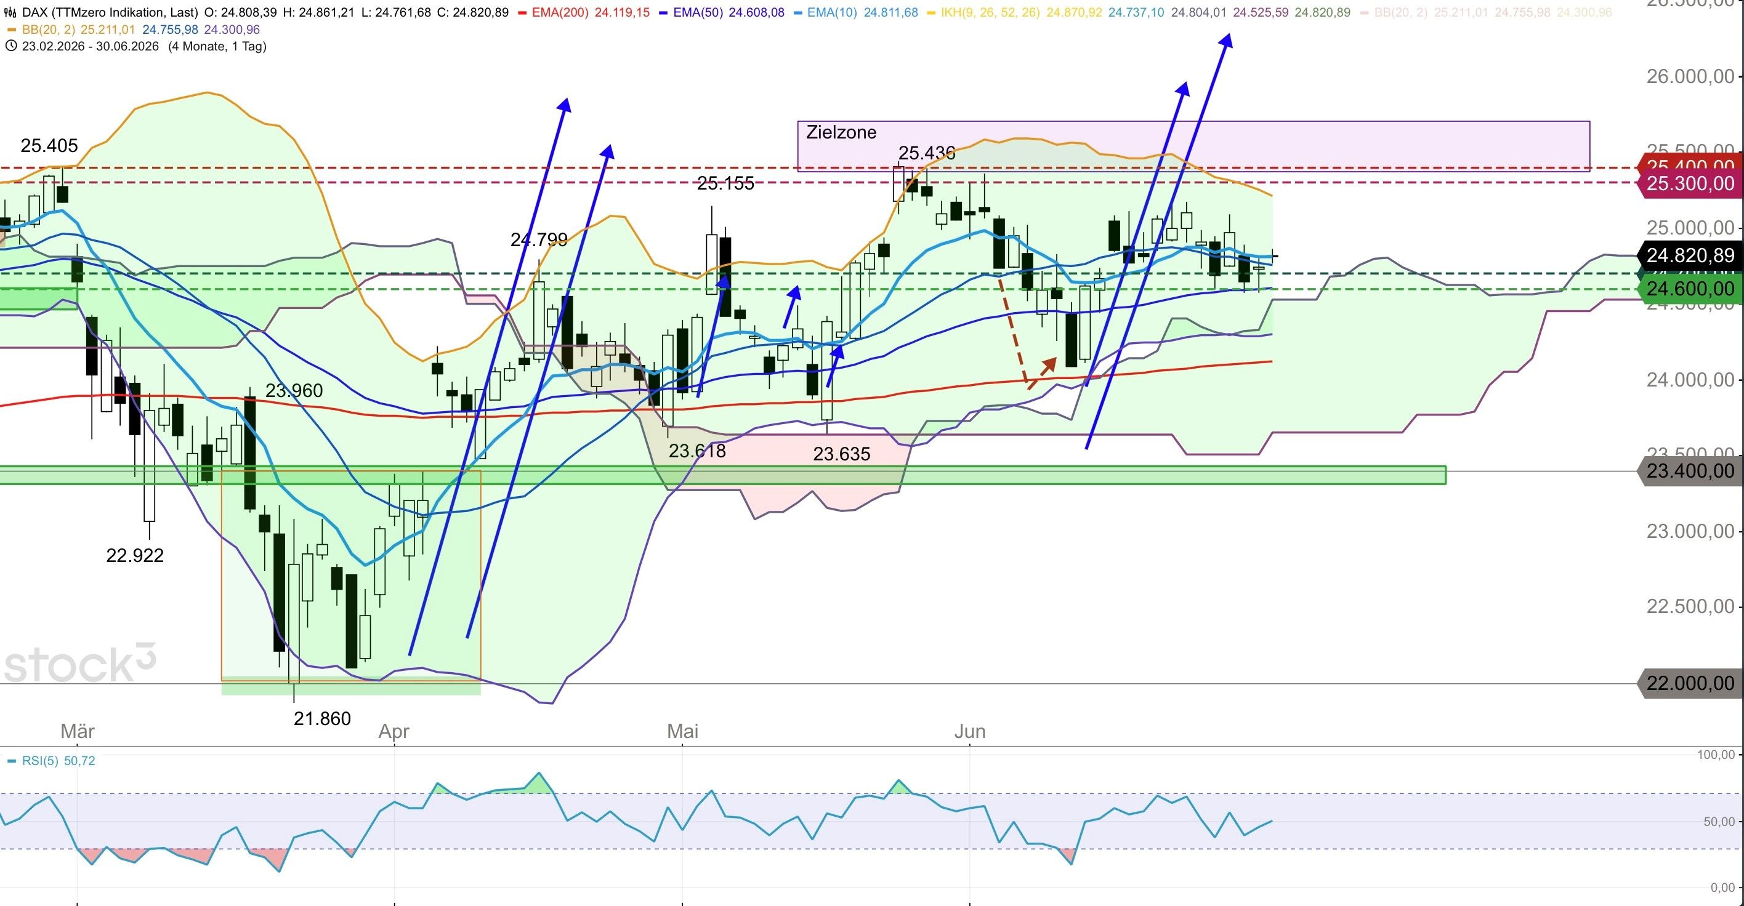Click the 23.618 low annotation

(697, 451)
